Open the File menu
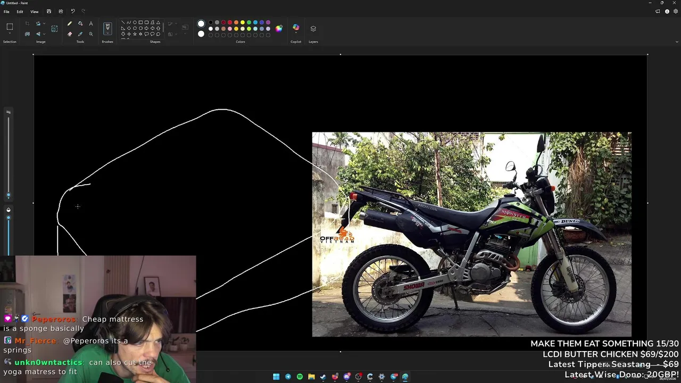This screenshot has height=383, width=681. click(6, 11)
